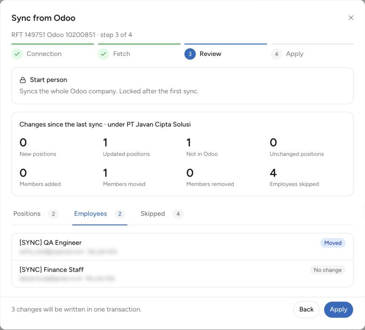Click the Moved status badge
The image size is (365, 330).
tap(333, 243)
